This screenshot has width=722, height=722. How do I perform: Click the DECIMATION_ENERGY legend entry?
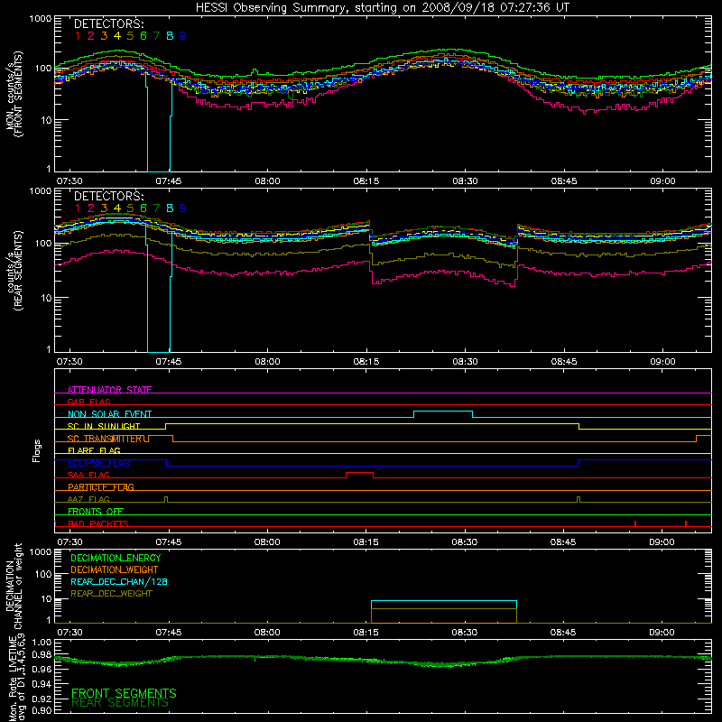tap(116, 558)
